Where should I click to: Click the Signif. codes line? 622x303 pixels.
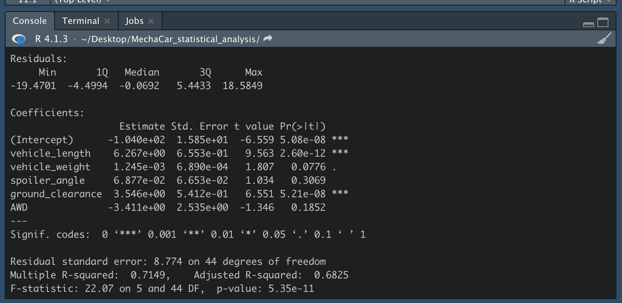pyautogui.click(x=188, y=235)
